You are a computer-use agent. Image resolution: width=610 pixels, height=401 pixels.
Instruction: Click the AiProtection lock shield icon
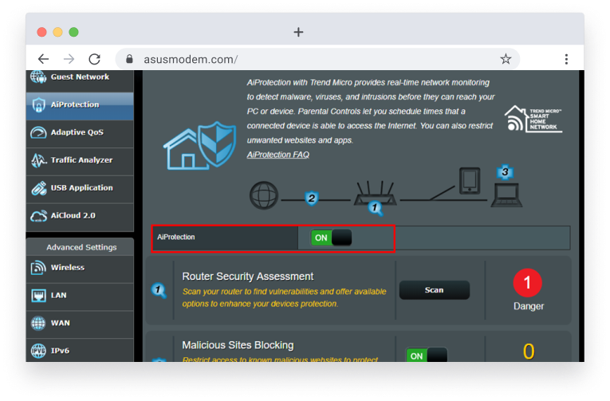(38, 105)
